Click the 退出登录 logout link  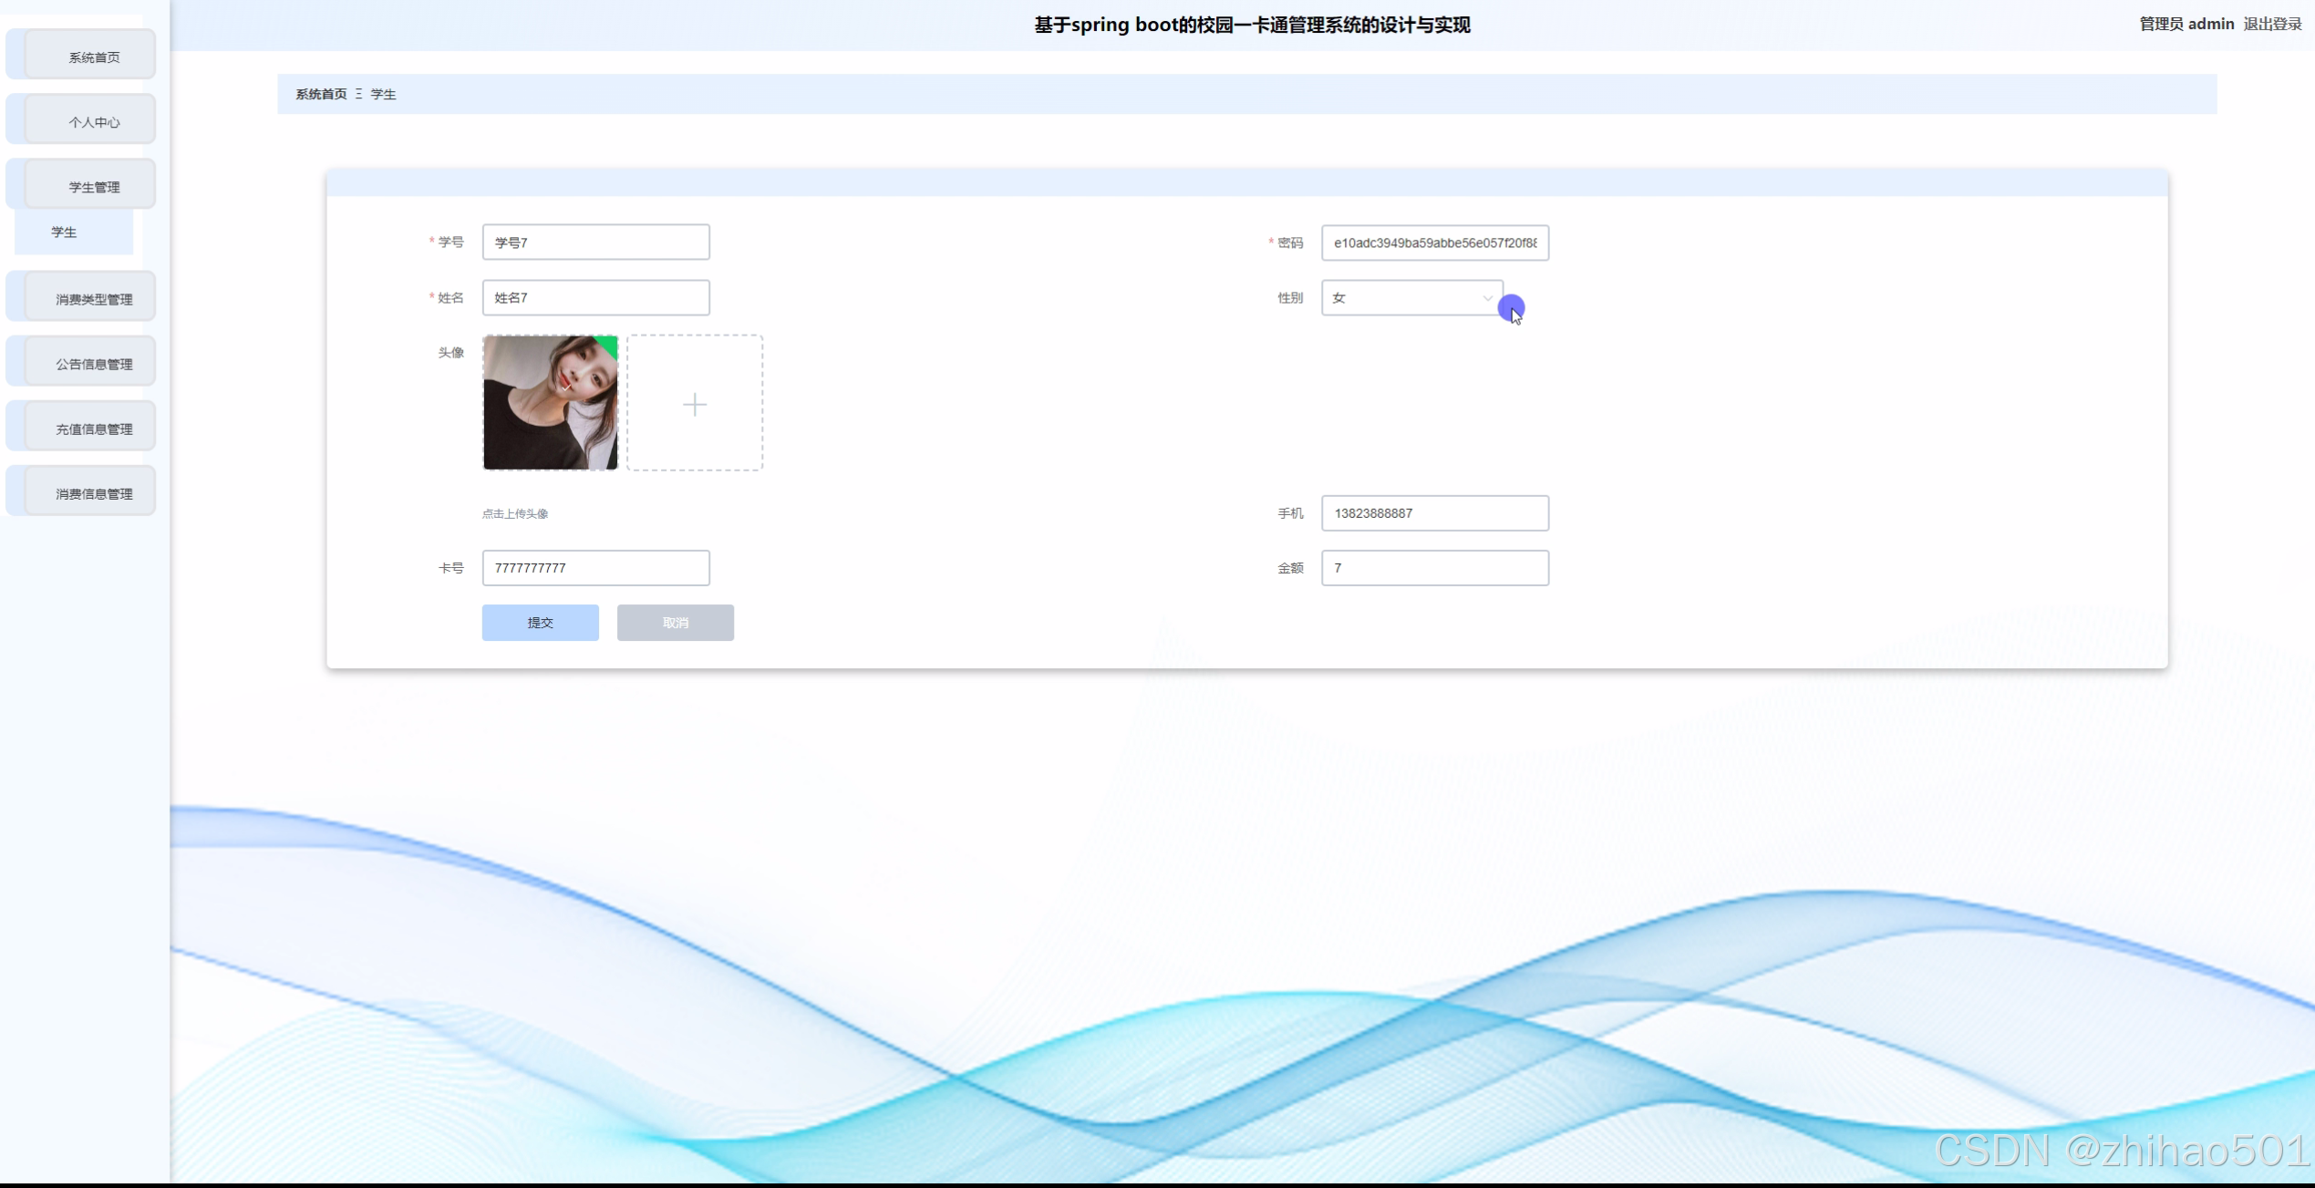[2272, 25]
